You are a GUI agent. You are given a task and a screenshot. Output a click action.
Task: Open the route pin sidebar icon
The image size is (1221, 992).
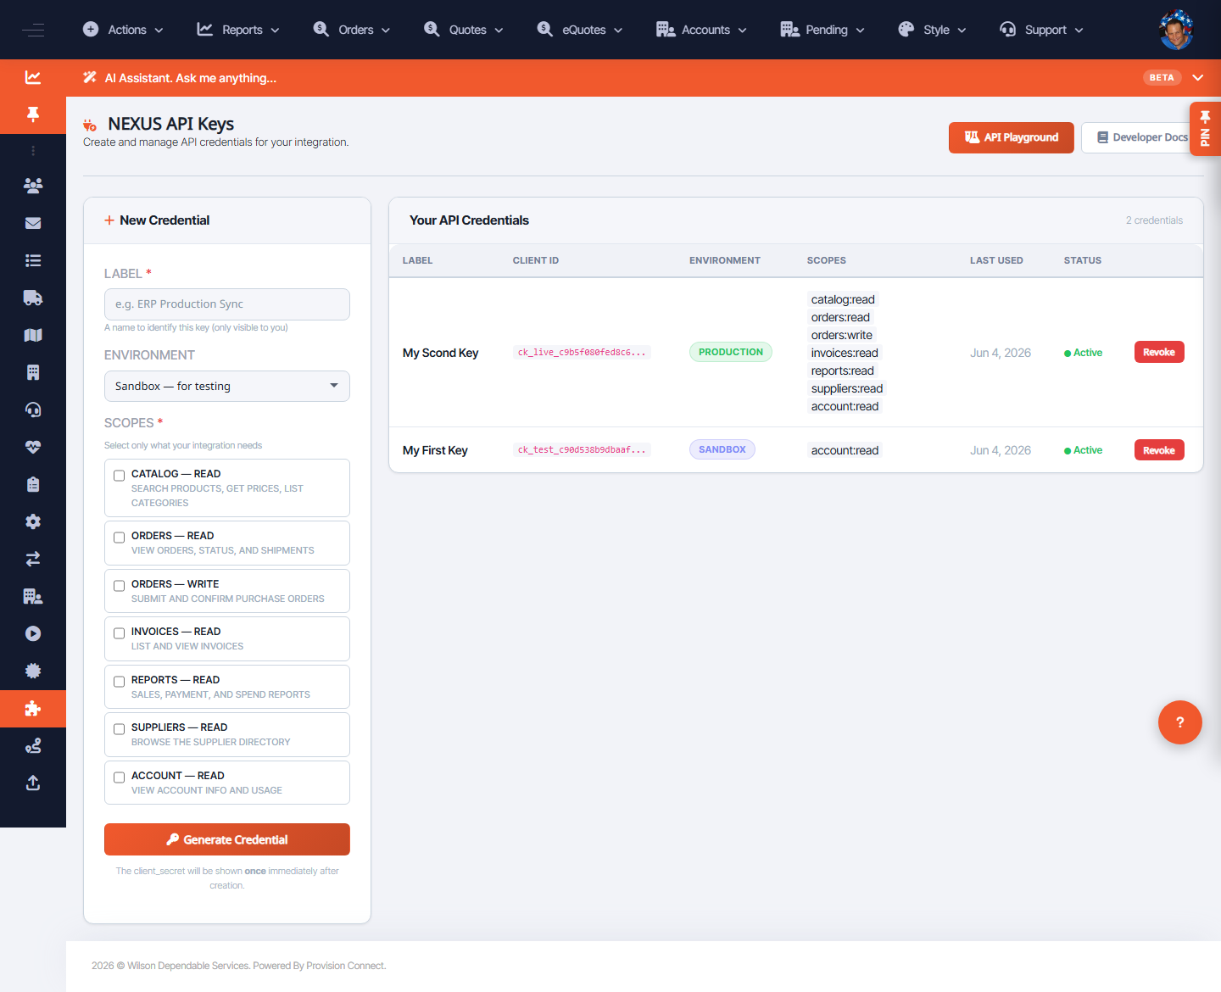tap(33, 746)
